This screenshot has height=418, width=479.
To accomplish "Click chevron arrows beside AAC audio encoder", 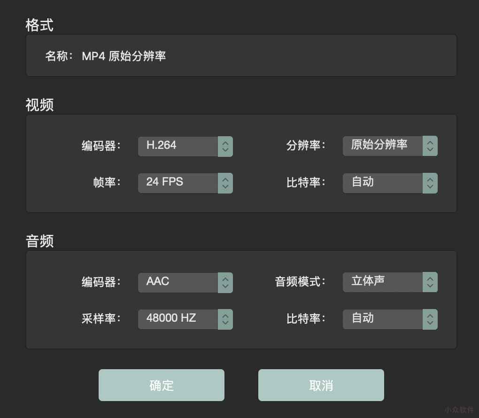I will 225,282.
